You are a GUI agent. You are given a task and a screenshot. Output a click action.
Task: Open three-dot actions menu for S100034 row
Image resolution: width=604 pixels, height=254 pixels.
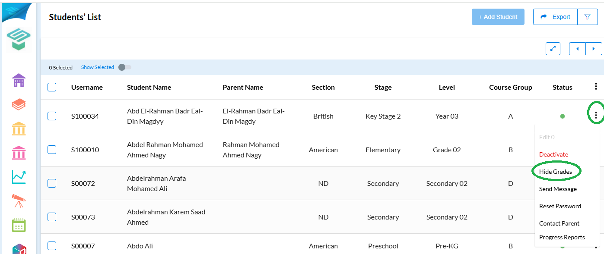click(596, 116)
